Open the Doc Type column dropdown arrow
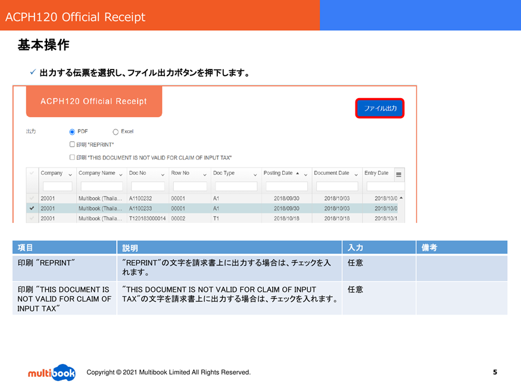 (x=255, y=175)
